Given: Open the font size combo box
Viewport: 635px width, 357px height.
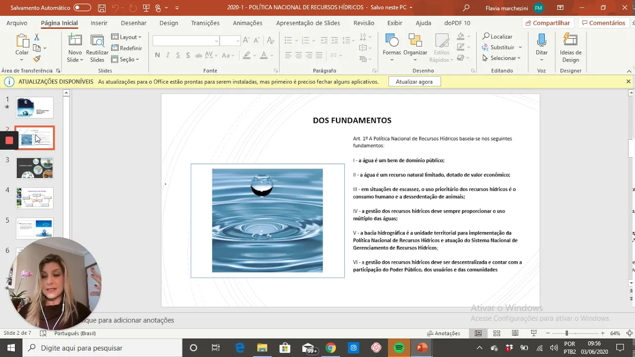Looking at the screenshot, I should pos(230,41).
